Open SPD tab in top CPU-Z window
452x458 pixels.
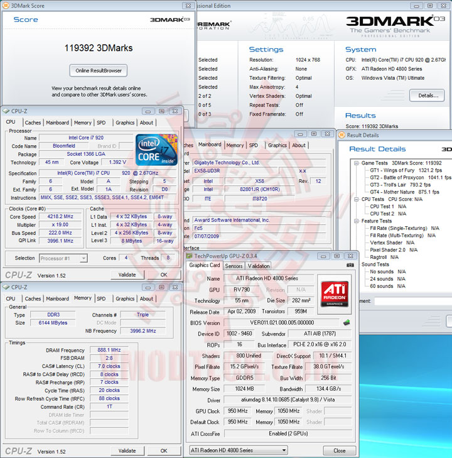(x=101, y=123)
